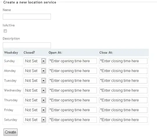
Task: Select Friday's opening time field
Action: click(x=73, y=110)
